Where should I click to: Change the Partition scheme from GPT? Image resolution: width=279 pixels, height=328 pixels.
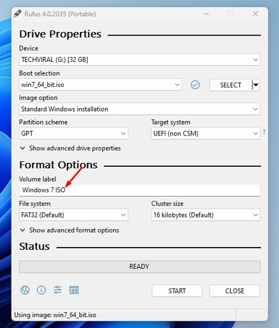click(x=73, y=133)
